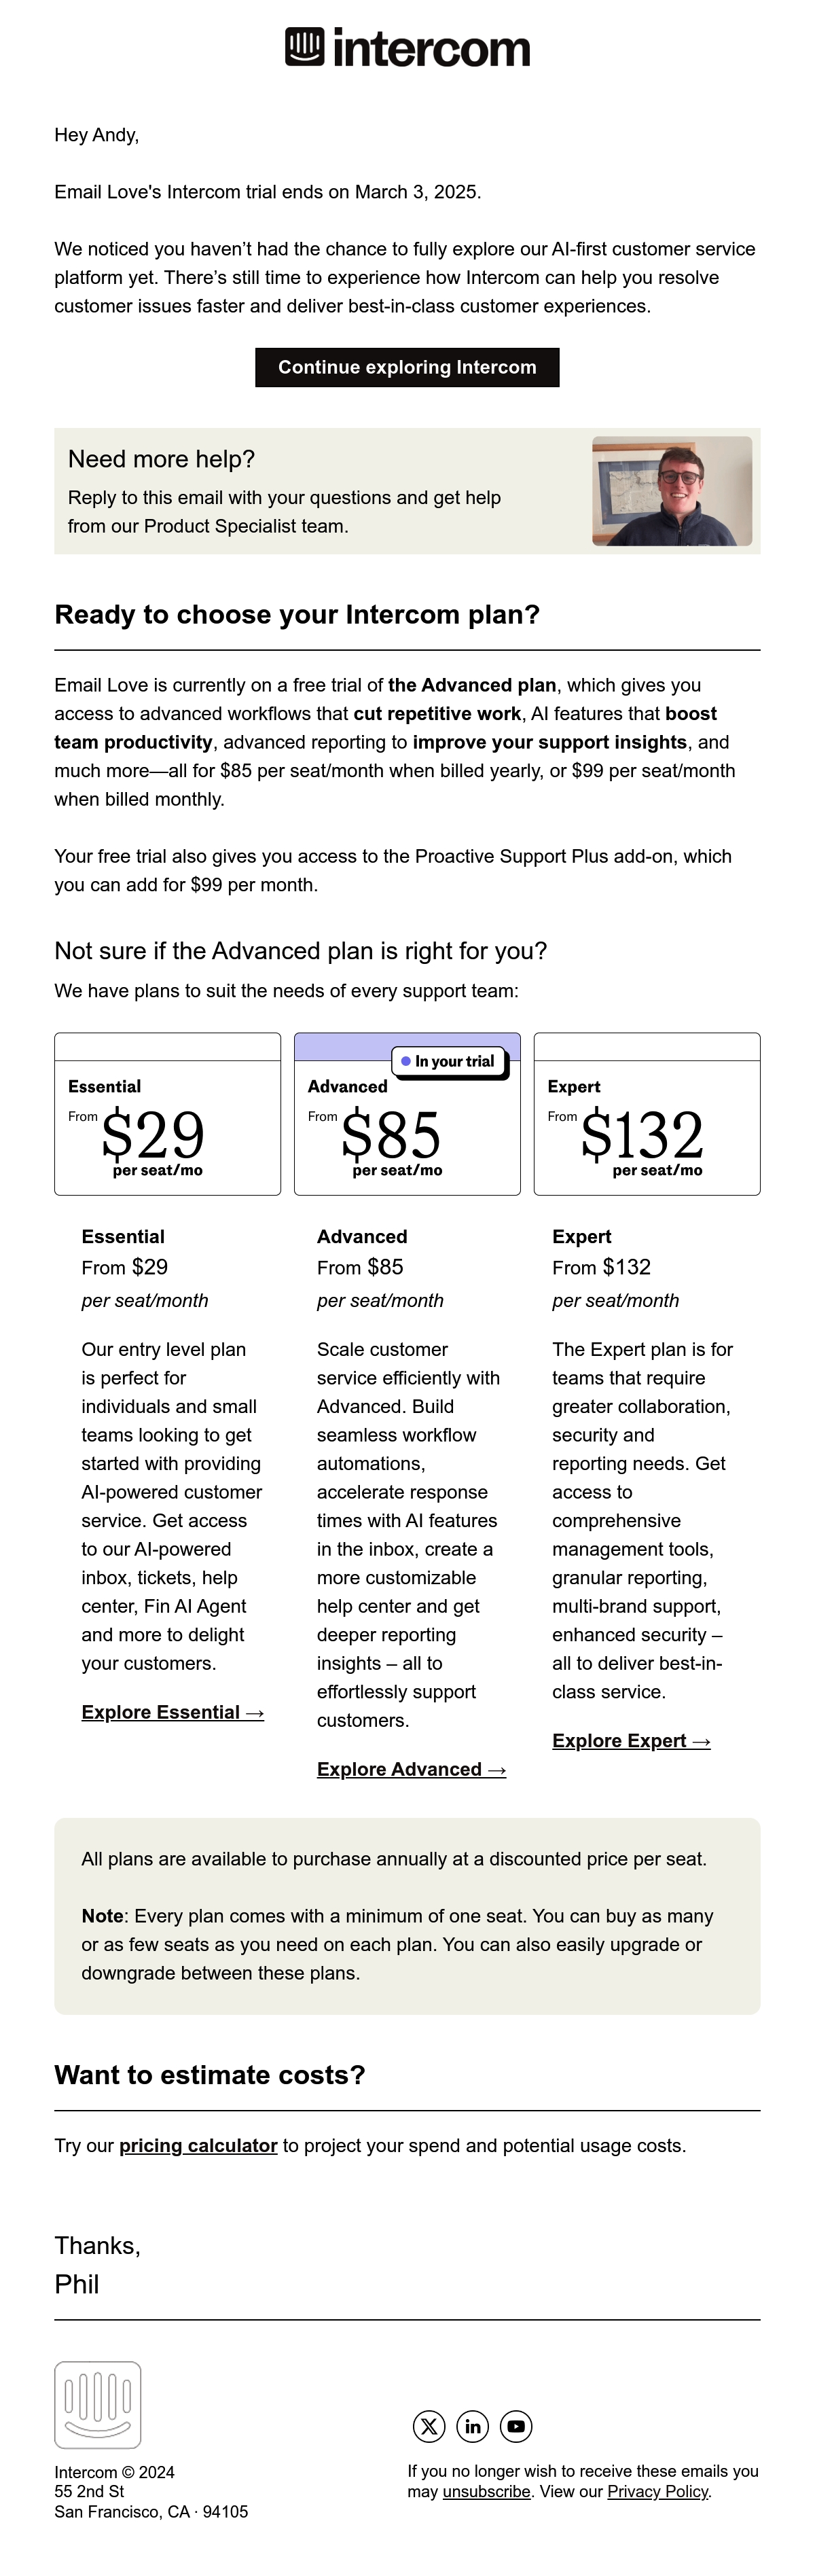The image size is (815, 2576).
Task: Open the YouTube social icon
Action: pos(516,2425)
